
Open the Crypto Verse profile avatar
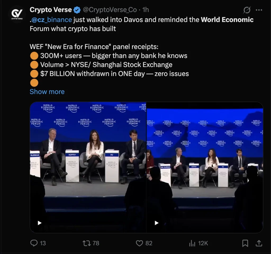pos(17,14)
